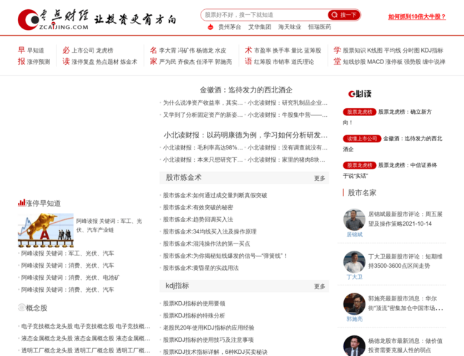
Task: Click the 必读 section logo icon
Action: click(360, 94)
